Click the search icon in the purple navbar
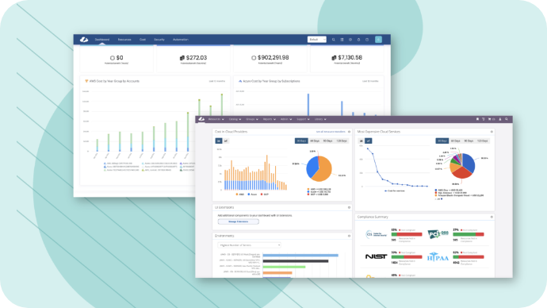The image size is (547, 308). click(507, 119)
